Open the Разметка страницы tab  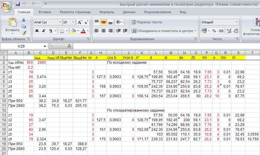coord(75,12)
